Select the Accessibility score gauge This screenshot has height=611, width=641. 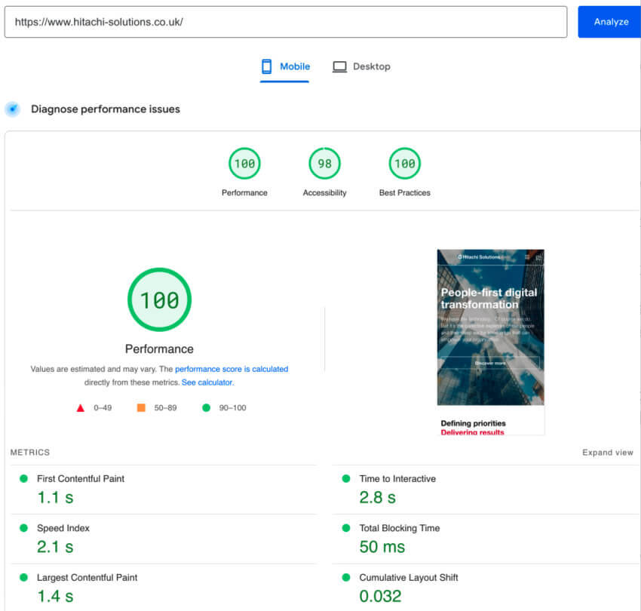(x=324, y=164)
